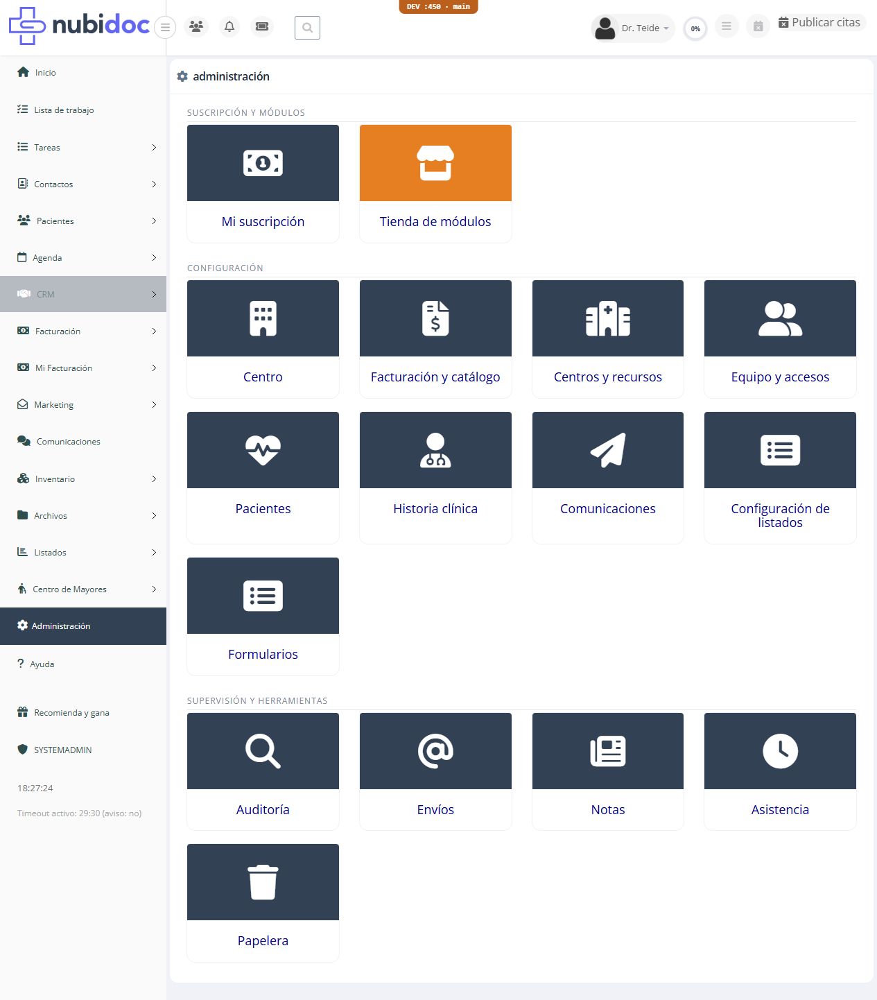The image size is (877, 1000).
Task: Click the SYSTEMADMIN sidebar link
Action: tap(83, 750)
